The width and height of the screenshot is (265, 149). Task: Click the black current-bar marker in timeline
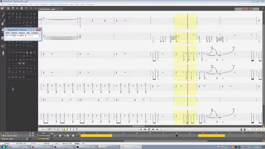[x=177, y=136]
